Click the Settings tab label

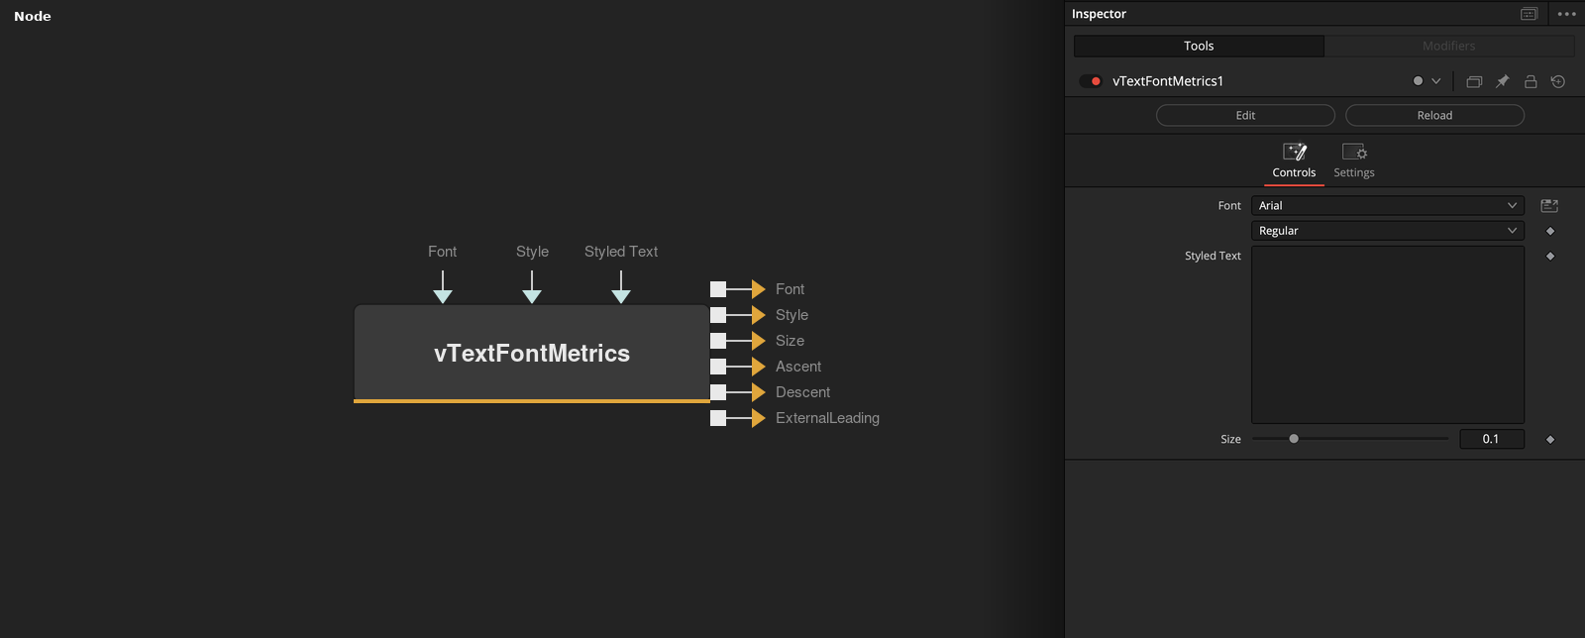tap(1354, 172)
